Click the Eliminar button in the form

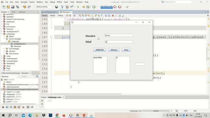pyautogui.click(x=114, y=50)
